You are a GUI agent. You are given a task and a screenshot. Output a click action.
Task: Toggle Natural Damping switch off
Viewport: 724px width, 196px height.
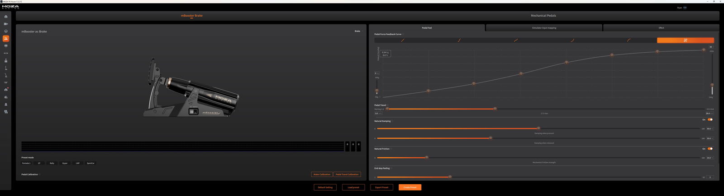(710, 120)
